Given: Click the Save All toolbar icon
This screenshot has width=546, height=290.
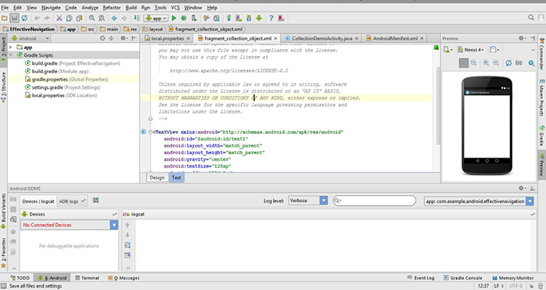Looking at the screenshot, I should pyautogui.click(x=14, y=18).
